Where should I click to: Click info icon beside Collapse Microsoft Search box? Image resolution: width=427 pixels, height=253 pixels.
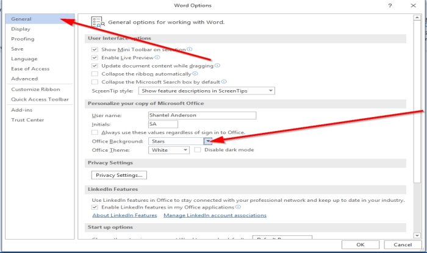coord(224,82)
